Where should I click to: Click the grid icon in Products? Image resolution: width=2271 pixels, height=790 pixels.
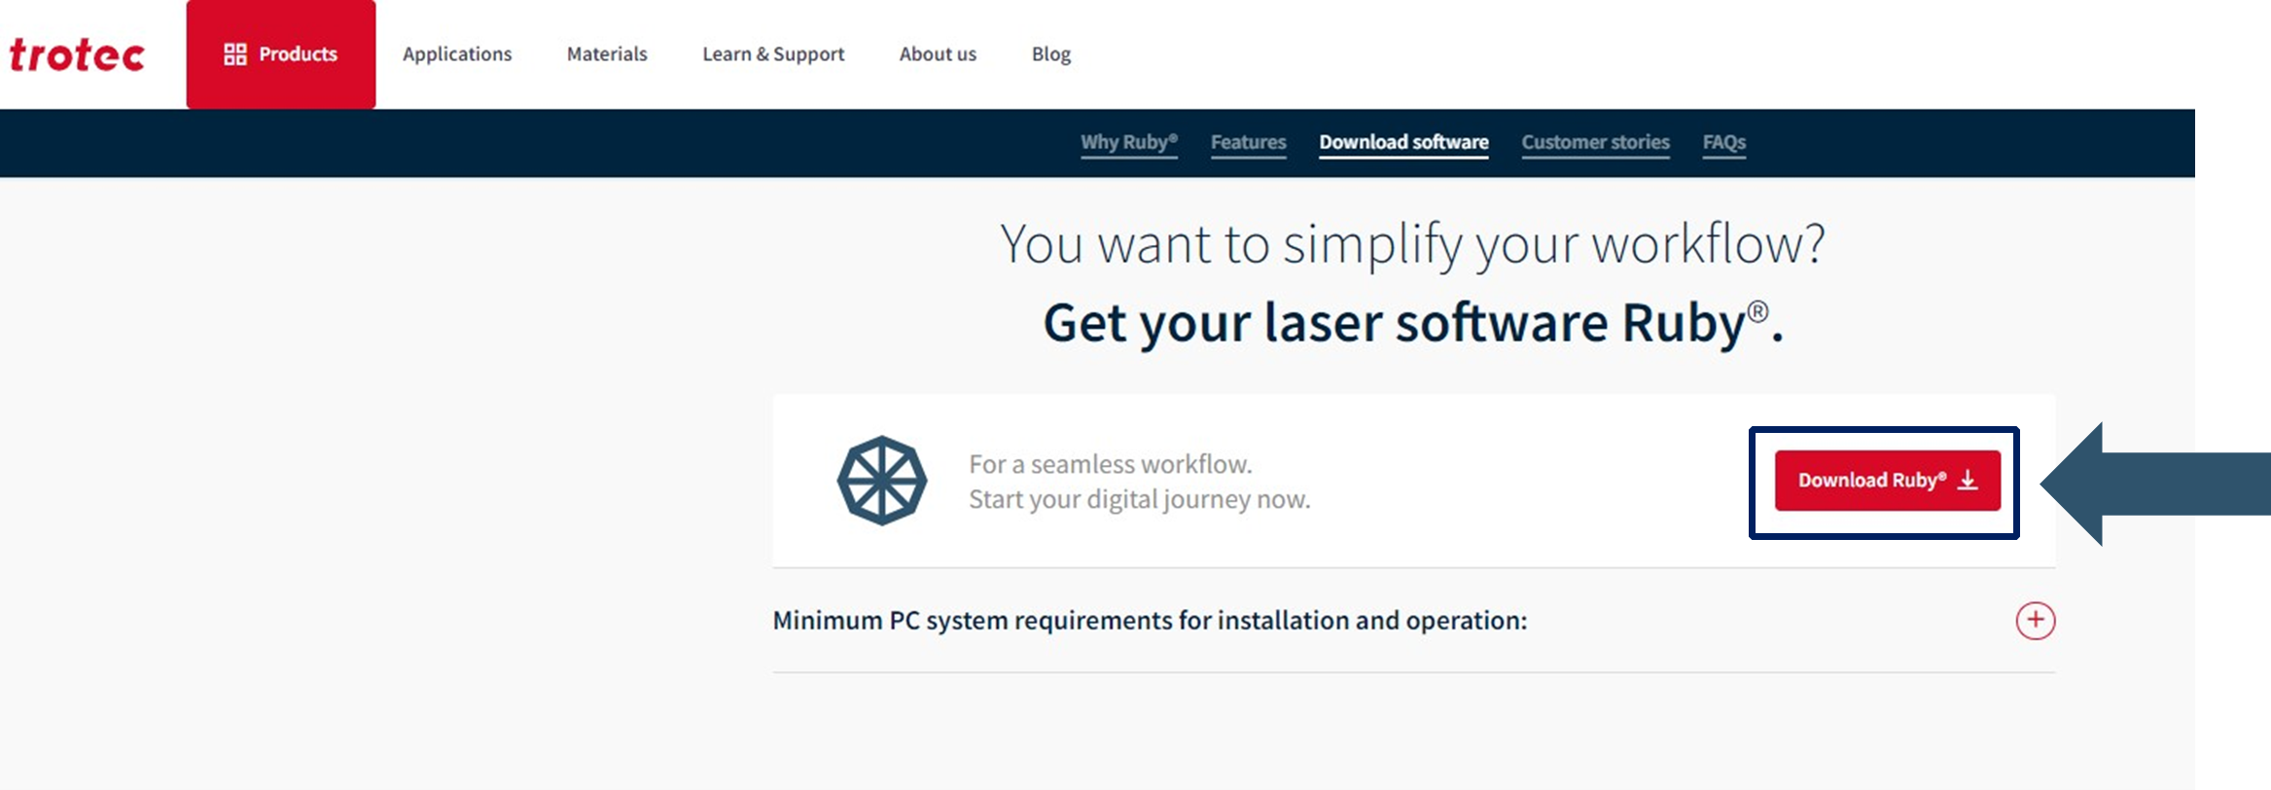(234, 54)
